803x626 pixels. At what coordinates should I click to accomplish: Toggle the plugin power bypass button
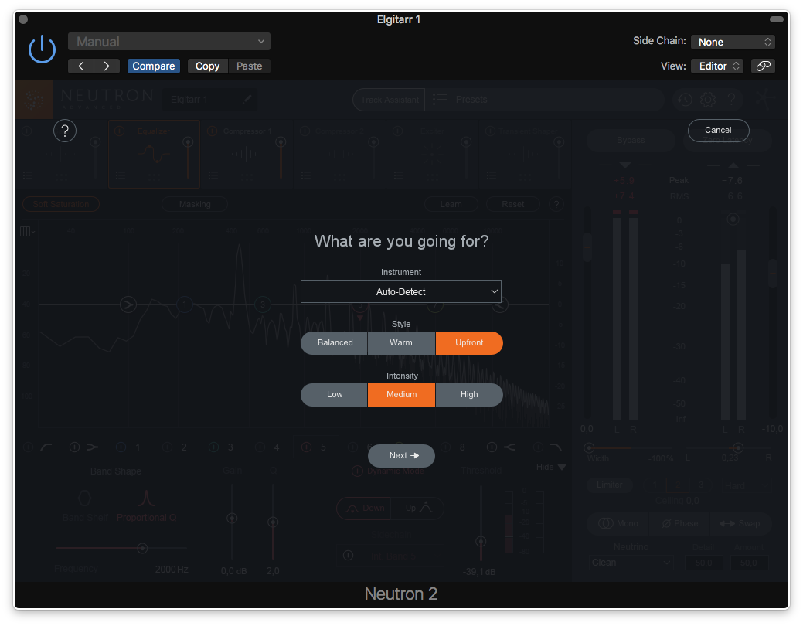tap(42, 49)
